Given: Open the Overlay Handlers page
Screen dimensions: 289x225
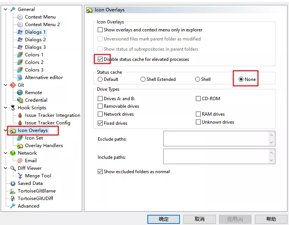Looking at the screenshot, I should click(44, 146).
